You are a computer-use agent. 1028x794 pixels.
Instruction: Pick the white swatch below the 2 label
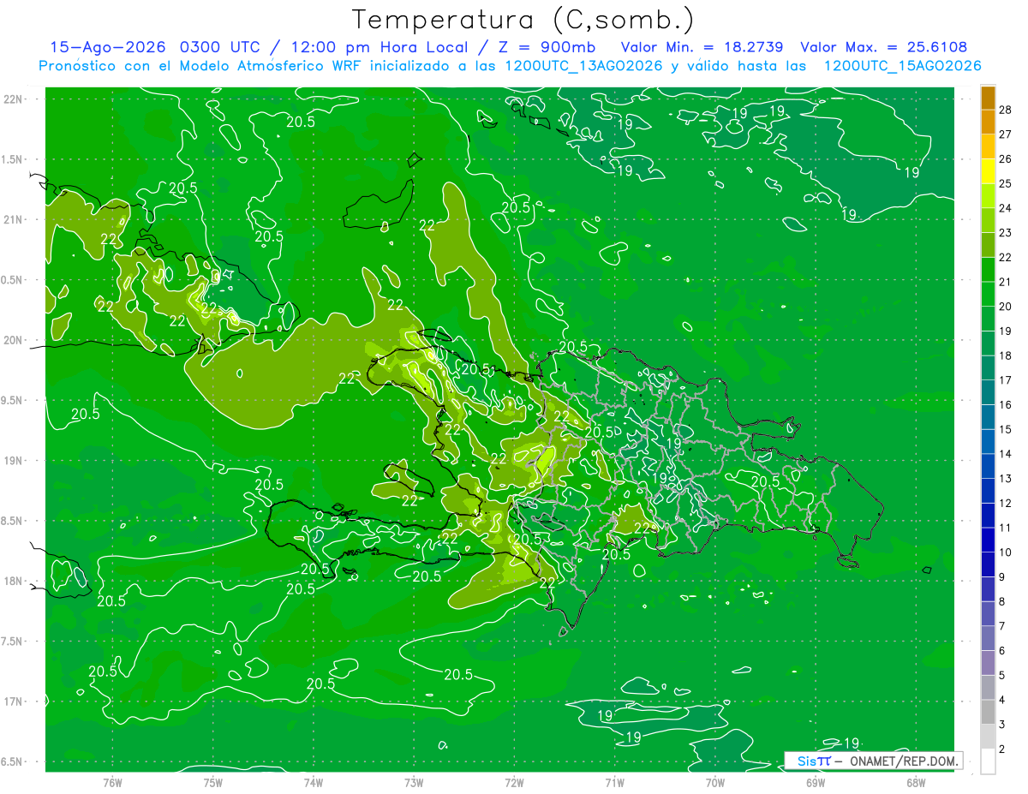pos(988,761)
